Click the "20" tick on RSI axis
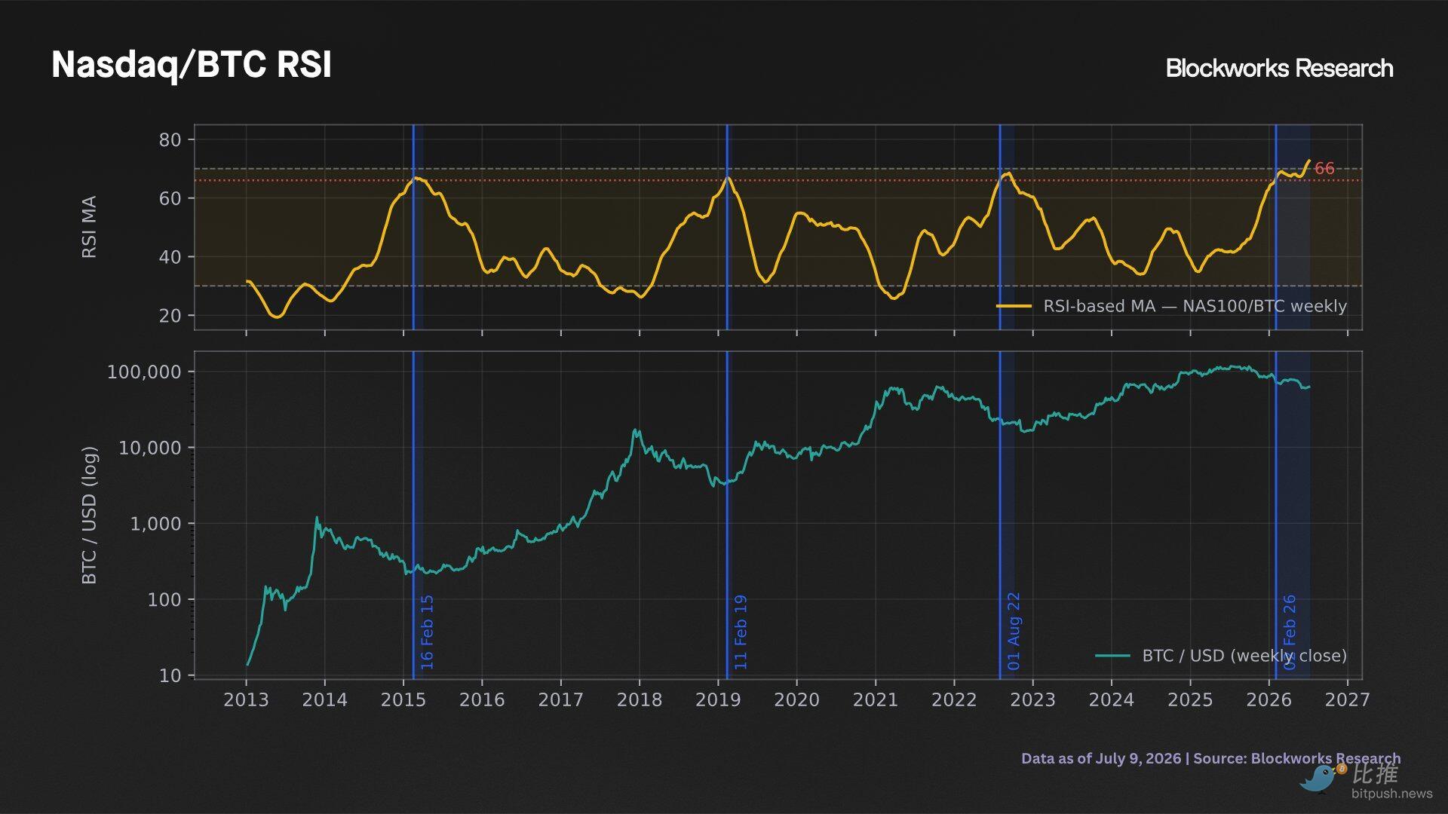 coord(170,316)
